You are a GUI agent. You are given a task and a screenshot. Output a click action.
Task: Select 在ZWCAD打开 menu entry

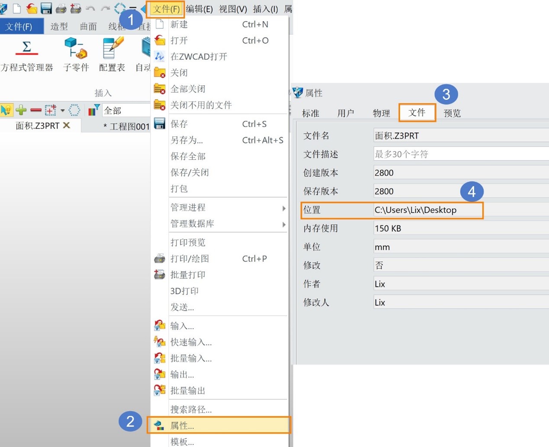(x=220, y=57)
